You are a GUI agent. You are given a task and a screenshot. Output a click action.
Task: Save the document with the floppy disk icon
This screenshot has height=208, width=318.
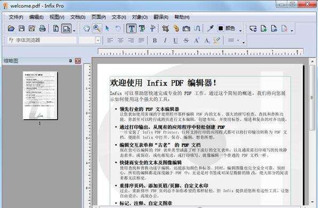(x=21, y=28)
